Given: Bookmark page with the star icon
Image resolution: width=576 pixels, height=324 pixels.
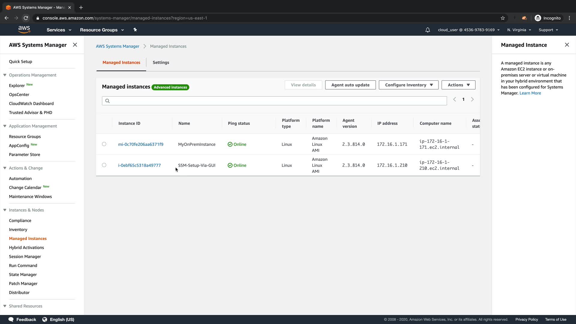Looking at the screenshot, I should click(503, 18).
